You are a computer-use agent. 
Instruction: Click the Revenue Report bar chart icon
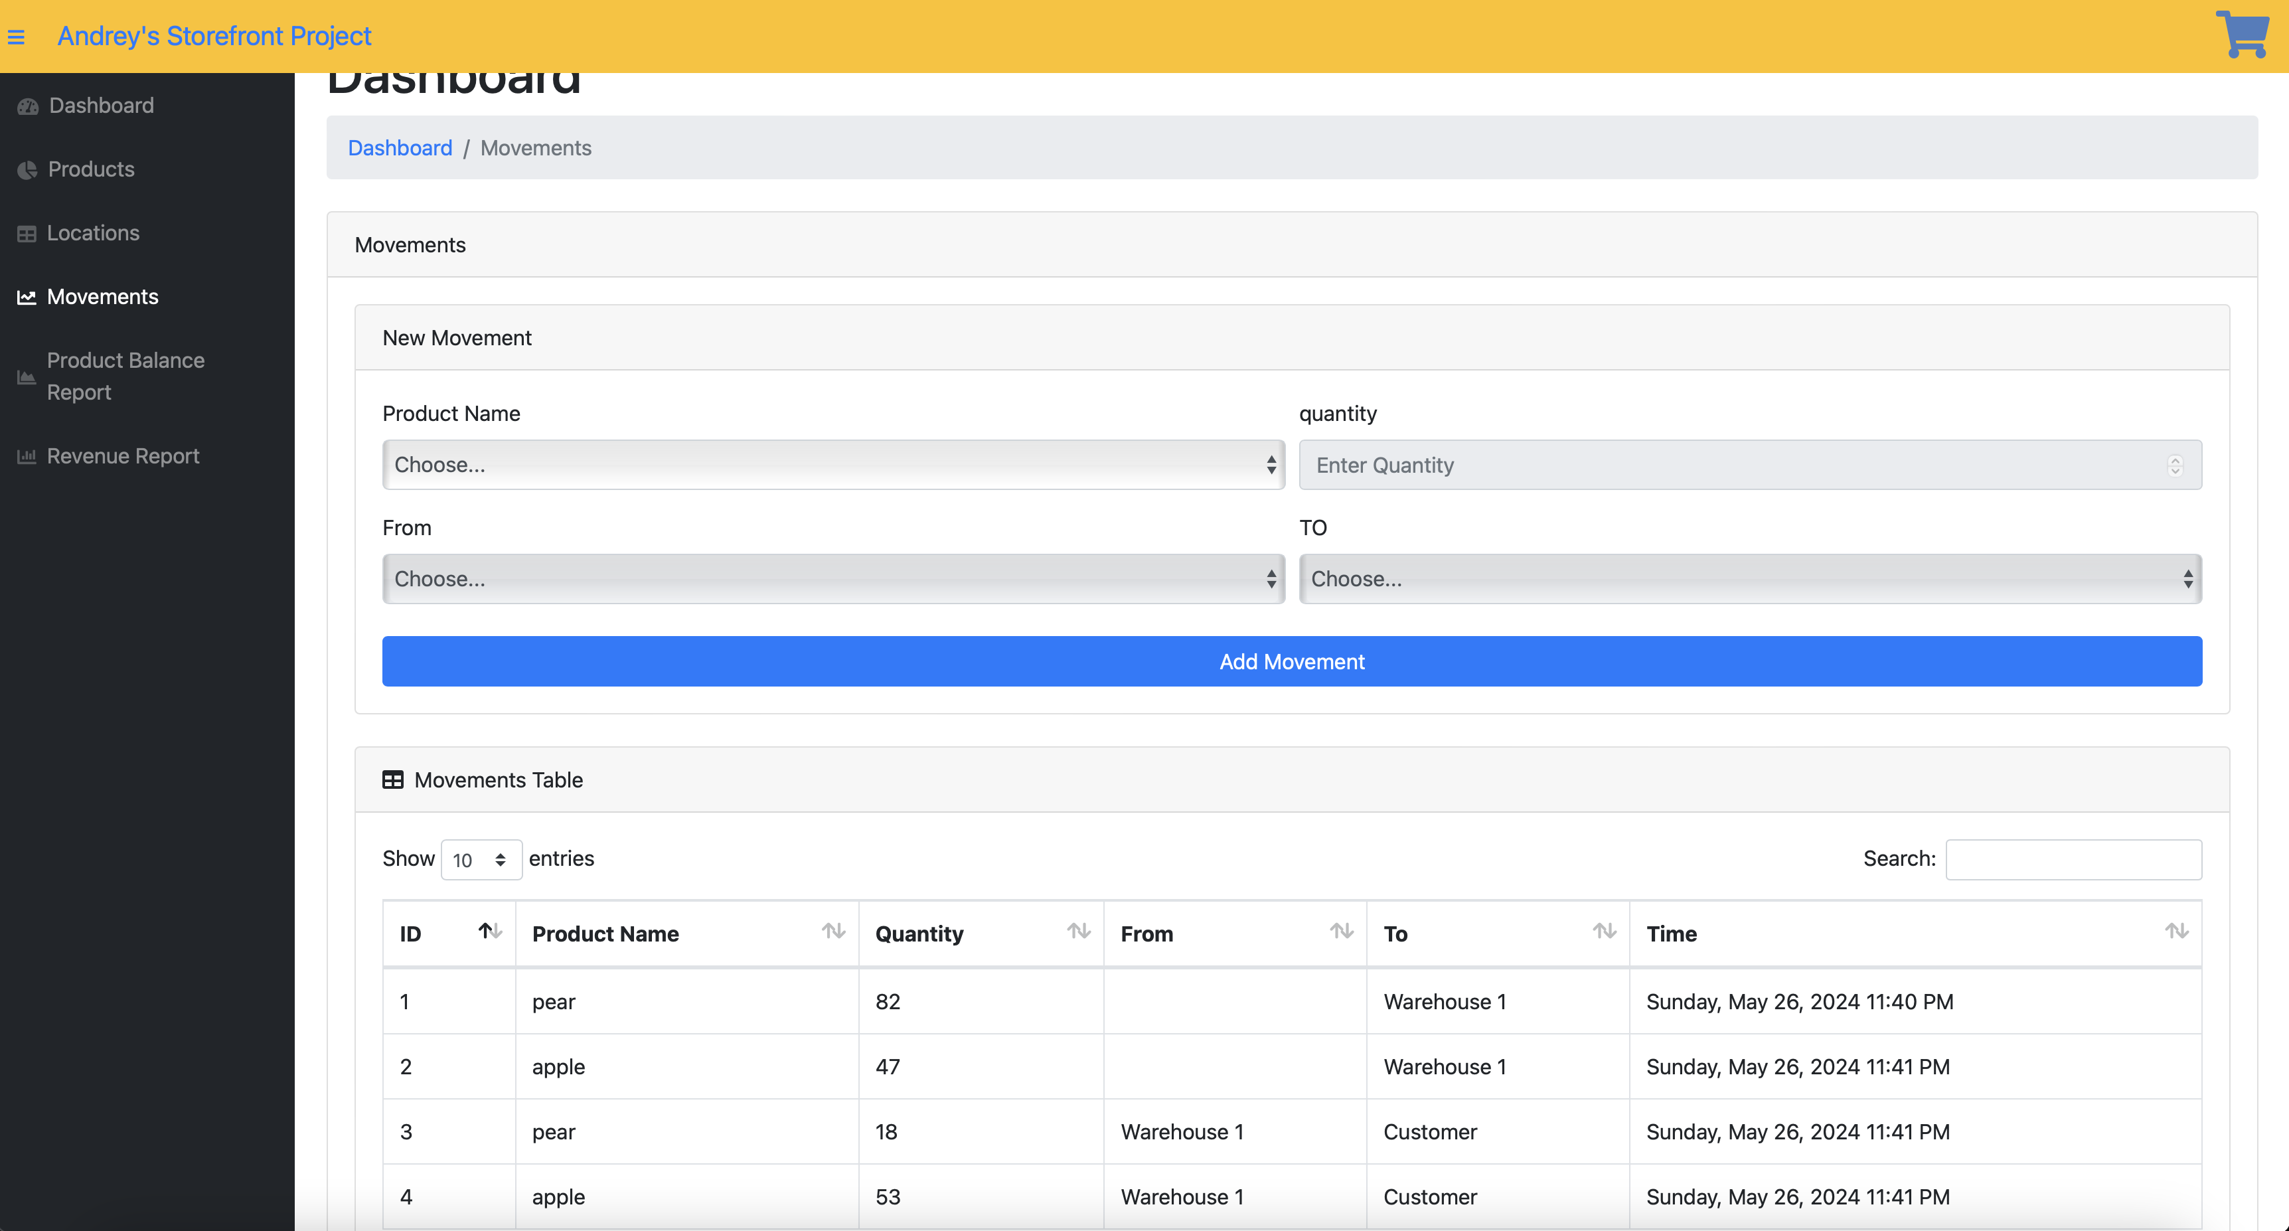[x=27, y=457]
